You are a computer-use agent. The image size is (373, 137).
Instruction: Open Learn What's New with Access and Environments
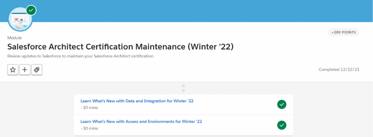coord(141,122)
